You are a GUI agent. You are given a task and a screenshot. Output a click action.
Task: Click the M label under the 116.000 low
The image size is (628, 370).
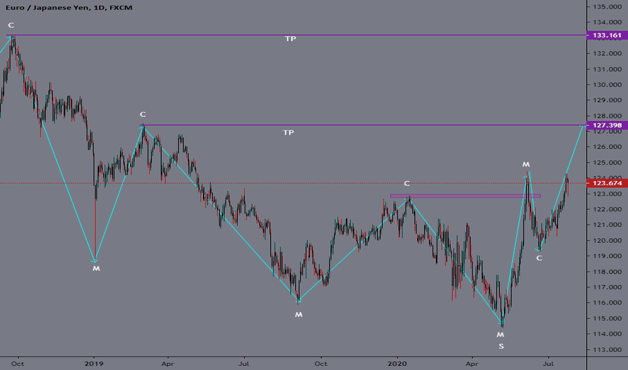[x=299, y=315]
